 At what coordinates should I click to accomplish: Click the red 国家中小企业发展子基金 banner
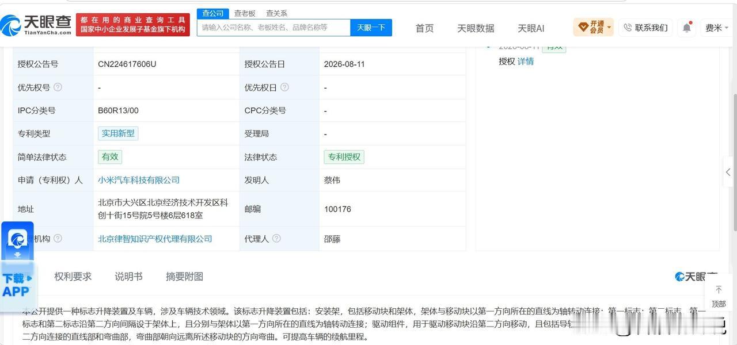coord(133,25)
